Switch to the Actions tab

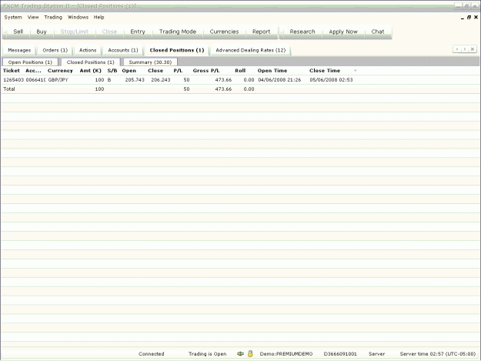88,50
